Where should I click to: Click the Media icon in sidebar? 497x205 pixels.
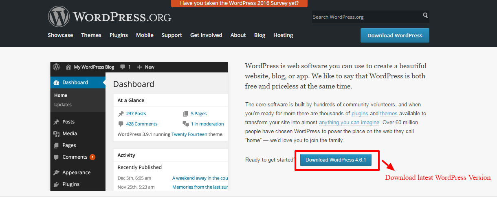(x=57, y=134)
